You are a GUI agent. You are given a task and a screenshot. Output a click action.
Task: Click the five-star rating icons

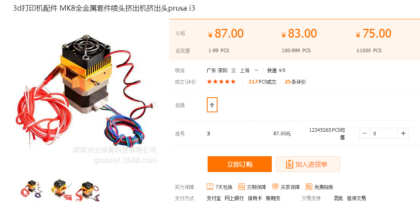(x=221, y=82)
